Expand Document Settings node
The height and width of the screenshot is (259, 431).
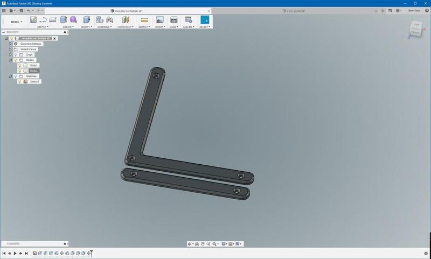pyautogui.click(x=10, y=44)
